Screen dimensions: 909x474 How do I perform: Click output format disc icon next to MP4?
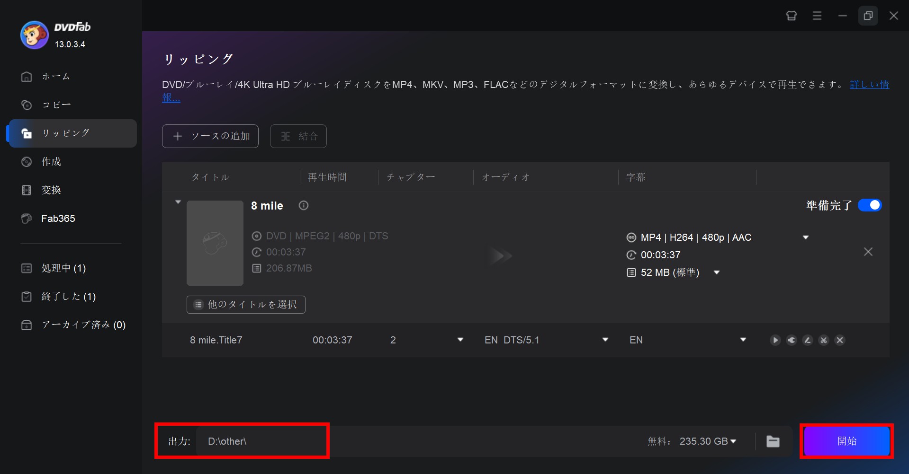(631, 237)
